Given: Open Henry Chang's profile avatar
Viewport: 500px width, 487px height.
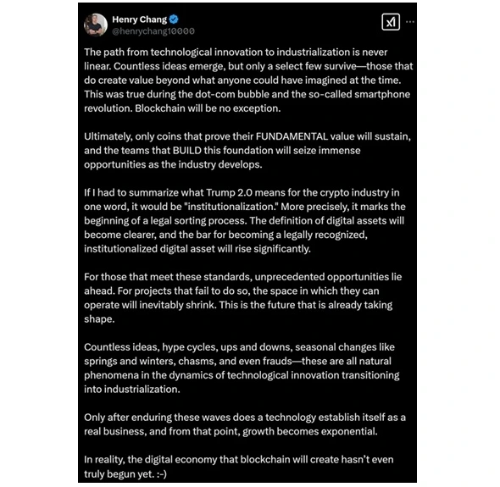Looking at the screenshot, I should (x=96, y=25).
